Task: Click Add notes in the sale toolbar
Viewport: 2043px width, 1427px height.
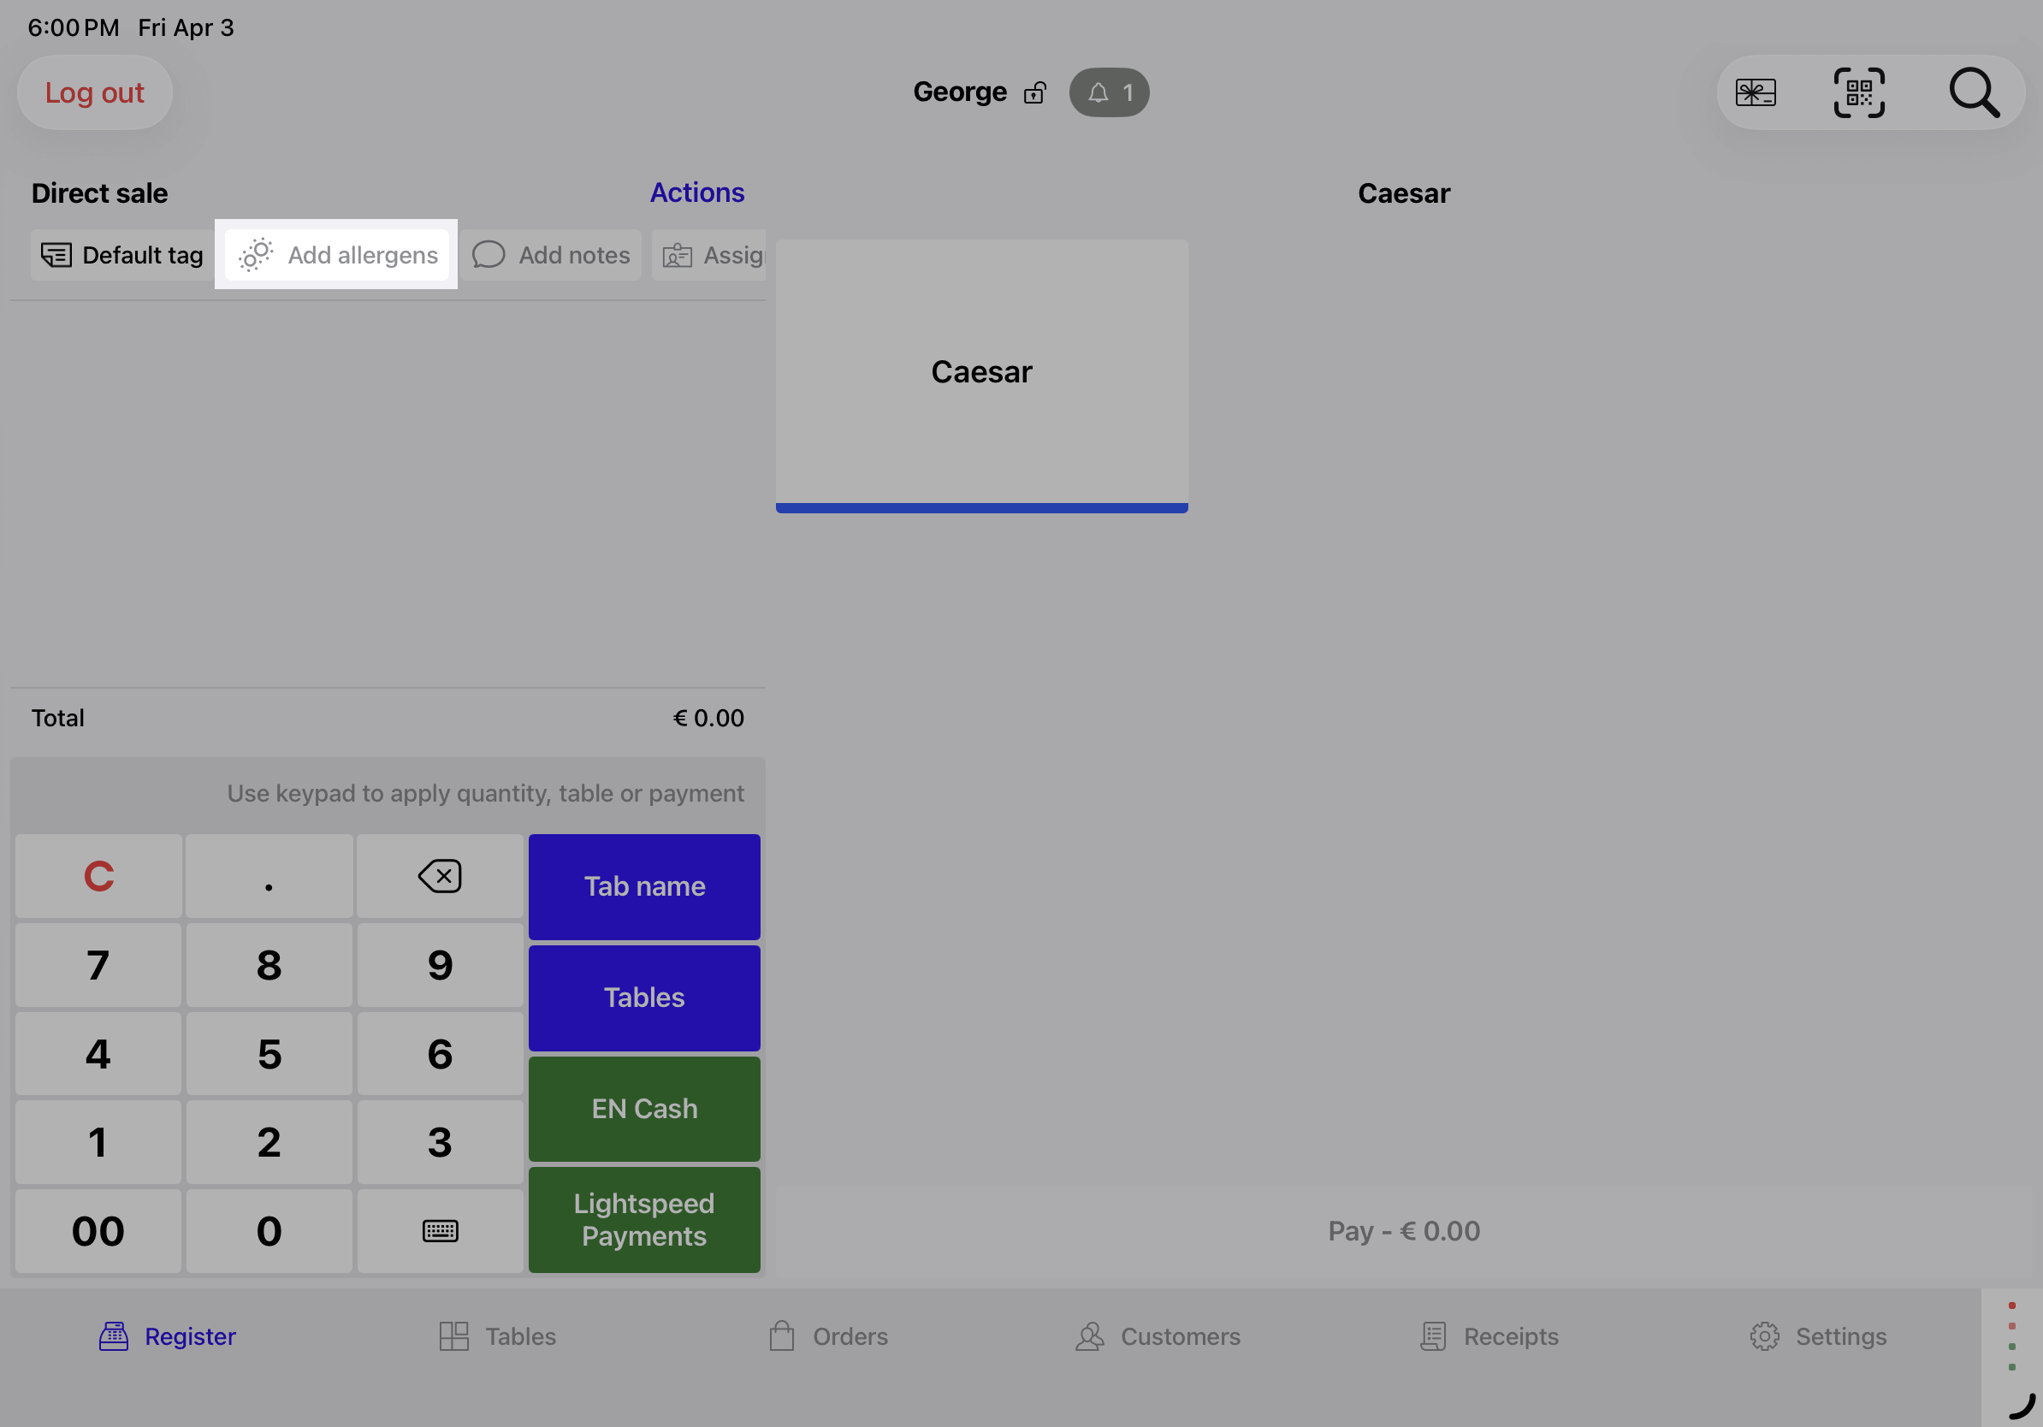Action: pyautogui.click(x=552, y=255)
